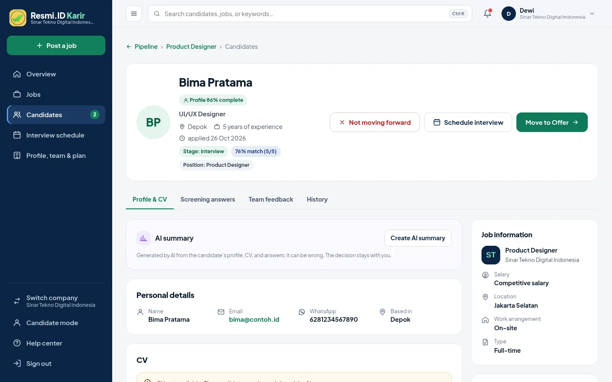612x382 pixels.
Task: Click the ST company logo tile
Action: (491, 255)
